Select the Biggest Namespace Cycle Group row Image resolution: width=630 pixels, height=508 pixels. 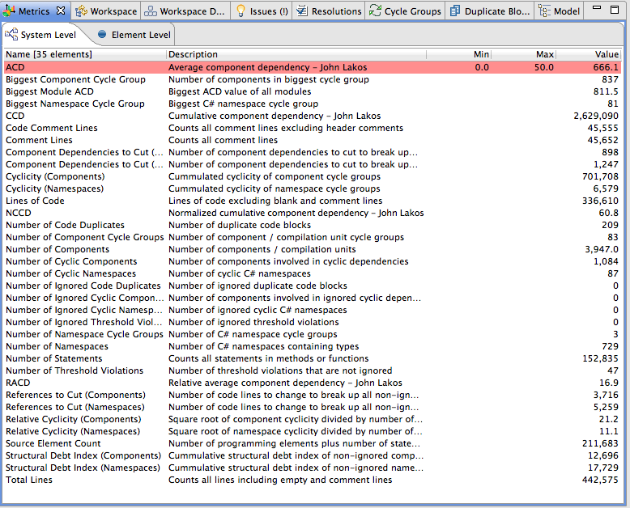click(x=313, y=104)
